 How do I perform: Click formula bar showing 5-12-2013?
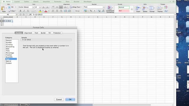pyautogui.click(x=103, y=14)
